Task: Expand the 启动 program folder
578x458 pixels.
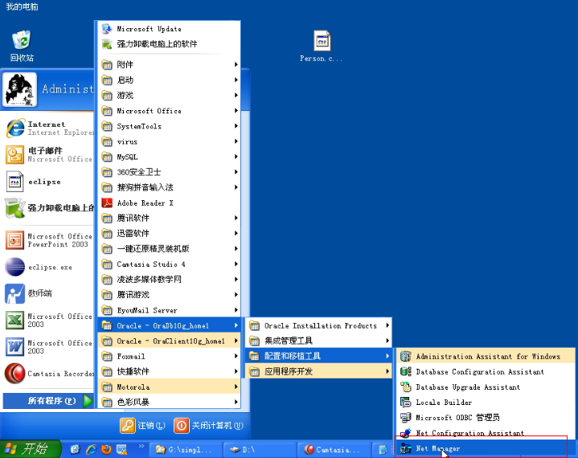Action: [x=169, y=80]
